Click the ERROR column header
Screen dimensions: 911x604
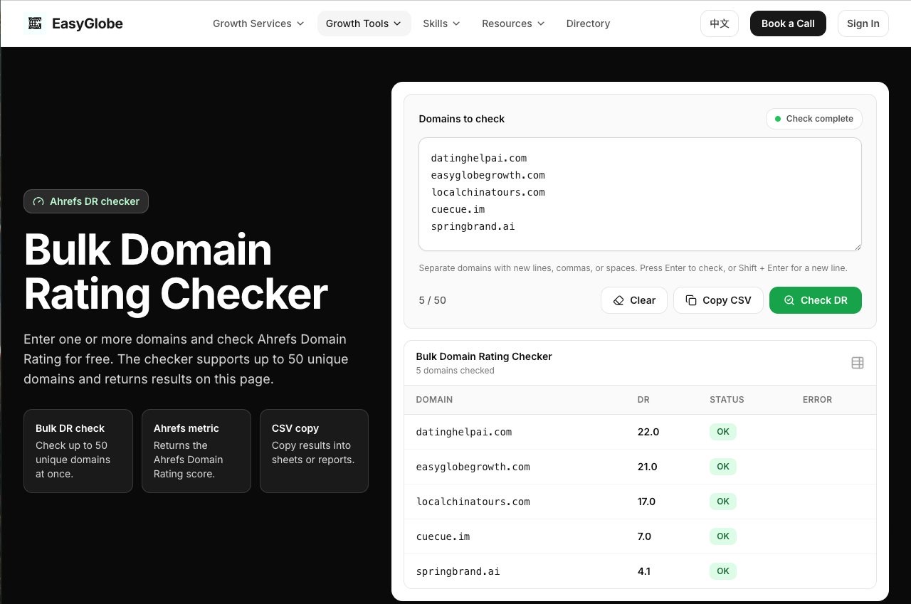[x=817, y=400]
